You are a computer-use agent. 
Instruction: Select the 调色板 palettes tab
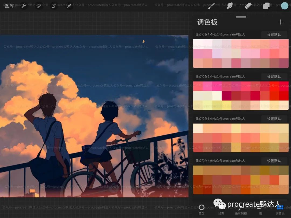click(280, 210)
